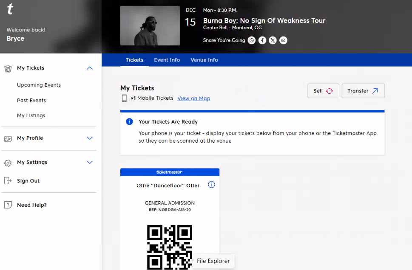
Task: Click 'REF: NORDGA-A18-29' text
Action: click(x=170, y=210)
